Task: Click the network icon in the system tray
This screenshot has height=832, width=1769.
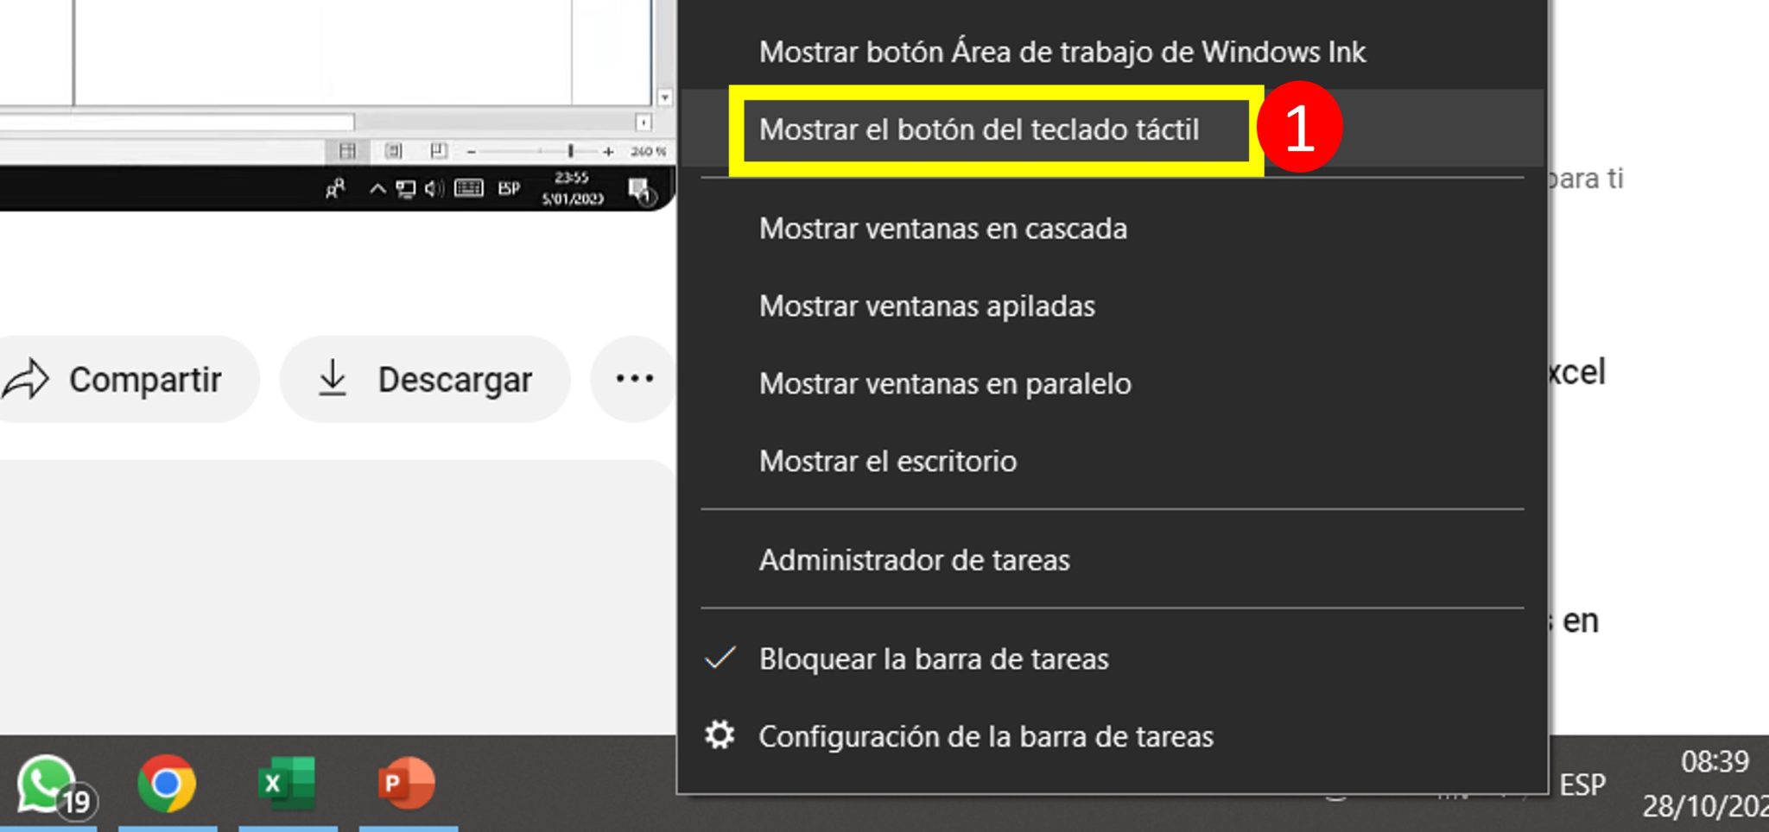Action: (x=404, y=186)
